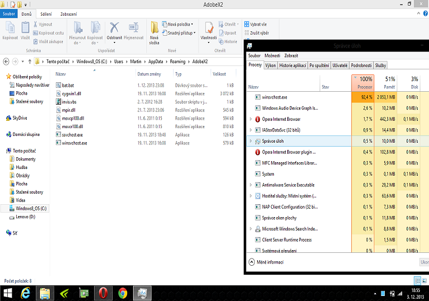This screenshot has height=301, width=429.
Task: Sort processes by Procesor column
Action: coord(362,83)
